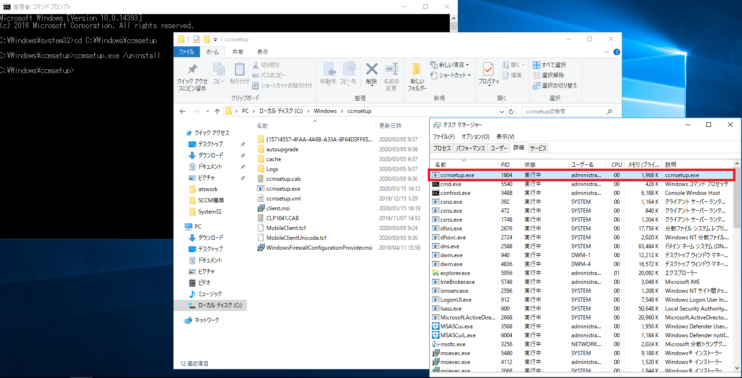
Task: Select ccmsetup.cab file in list
Action: point(283,179)
